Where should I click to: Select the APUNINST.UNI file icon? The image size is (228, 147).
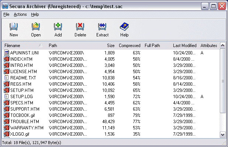(6, 53)
